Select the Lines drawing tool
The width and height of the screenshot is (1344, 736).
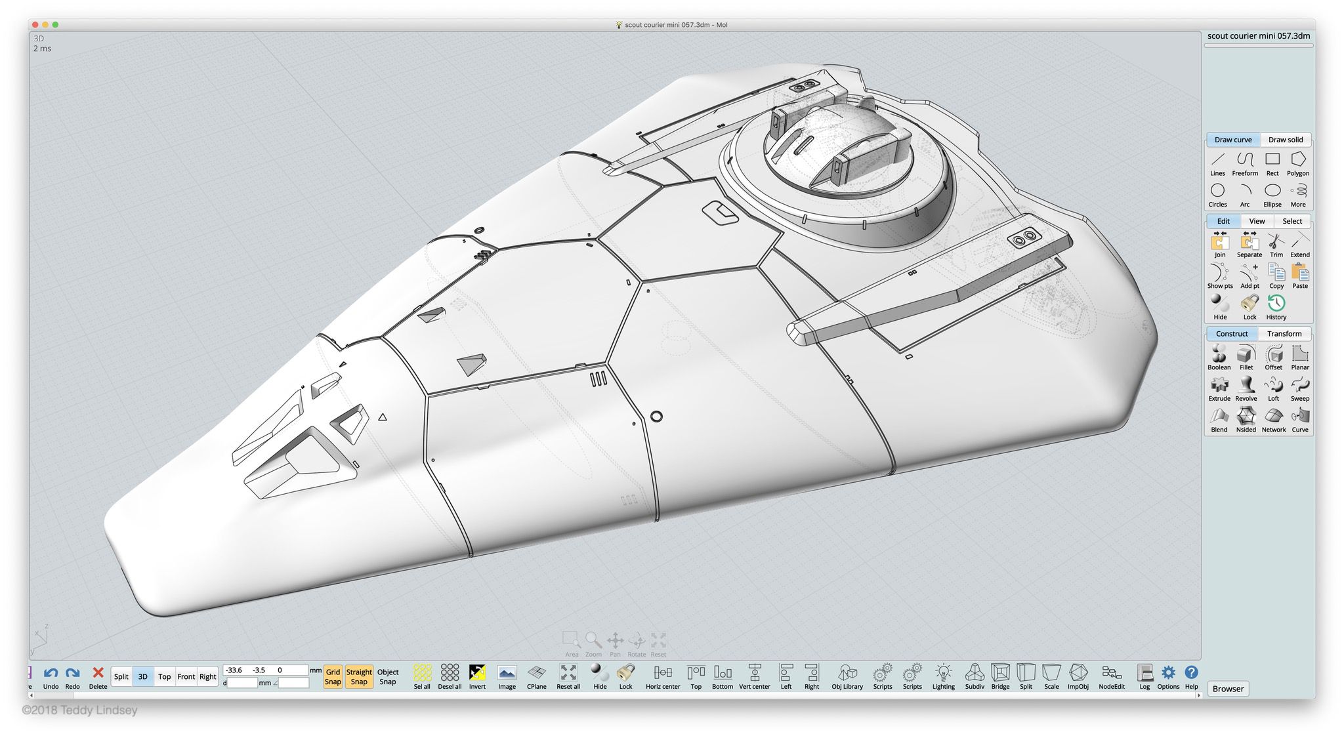tap(1217, 164)
